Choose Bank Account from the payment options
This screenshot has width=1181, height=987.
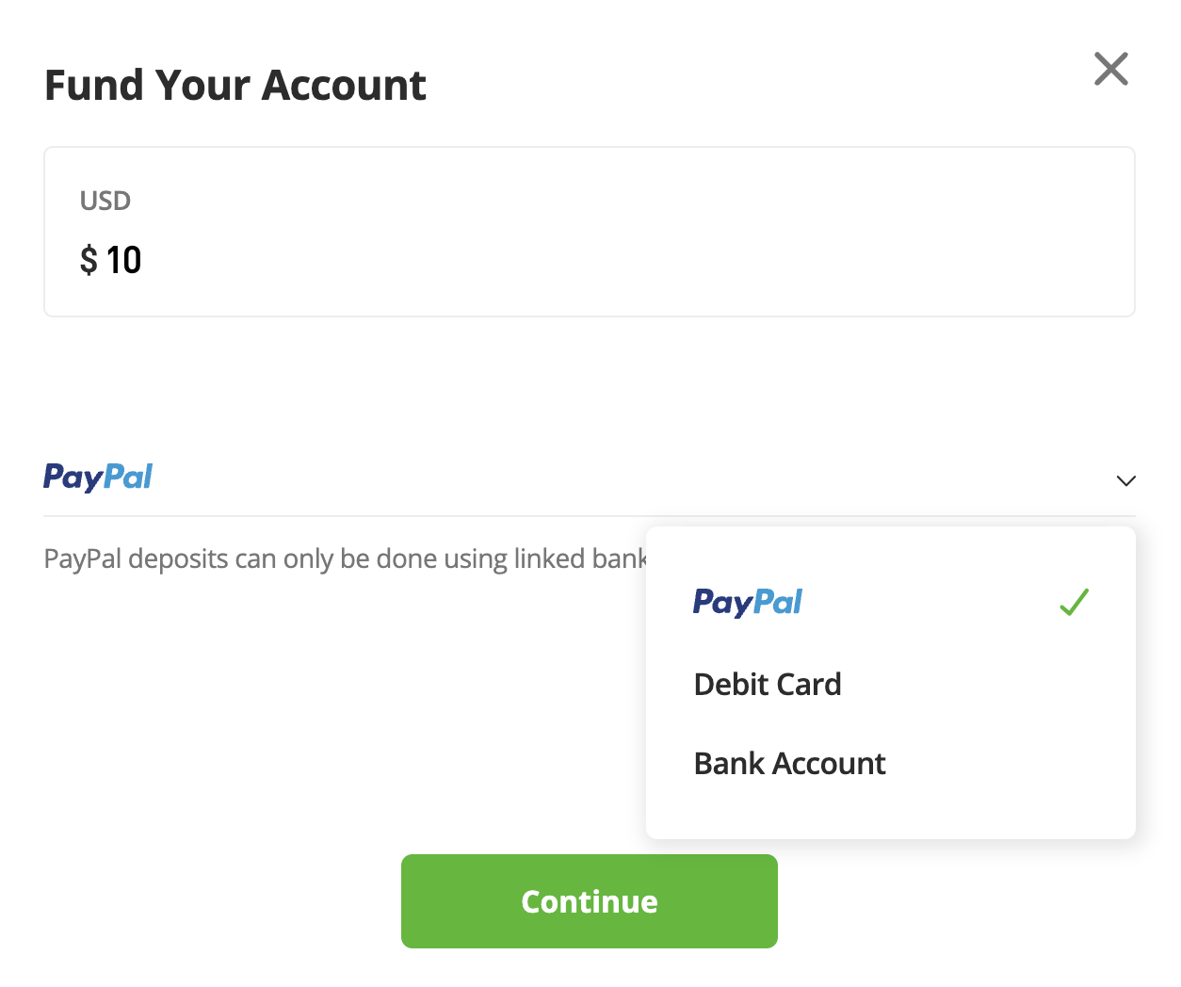point(789,763)
